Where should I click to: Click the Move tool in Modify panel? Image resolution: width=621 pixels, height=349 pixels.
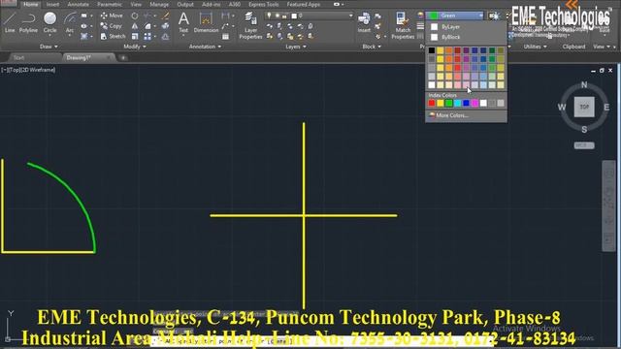(112, 16)
